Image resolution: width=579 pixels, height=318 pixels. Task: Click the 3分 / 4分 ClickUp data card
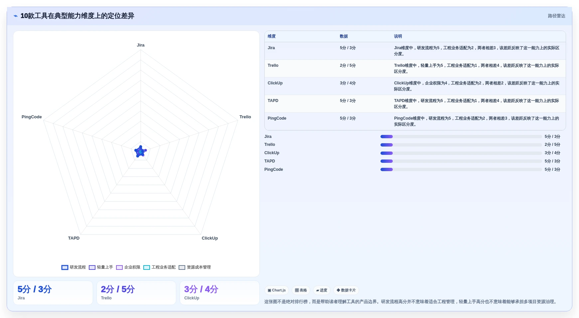tap(219, 293)
